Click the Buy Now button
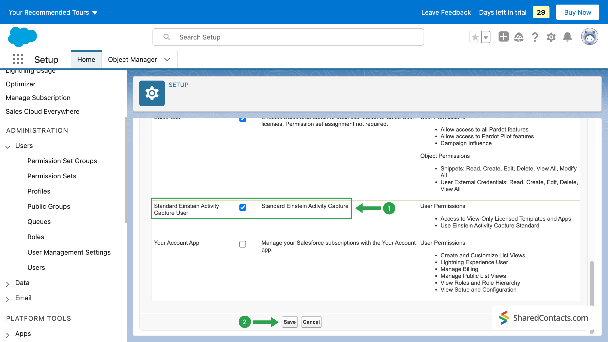Image resolution: width=608 pixels, height=342 pixels. coord(578,12)
